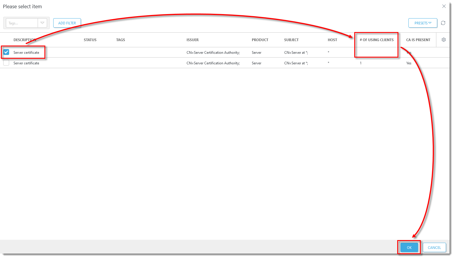Click second row's CN=Server Certification Authority issuer
Viewport: 454px width, 258px height.
click(213, 63)
